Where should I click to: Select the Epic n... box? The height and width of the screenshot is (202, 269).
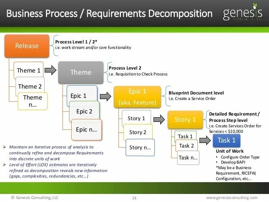point(86,129)
